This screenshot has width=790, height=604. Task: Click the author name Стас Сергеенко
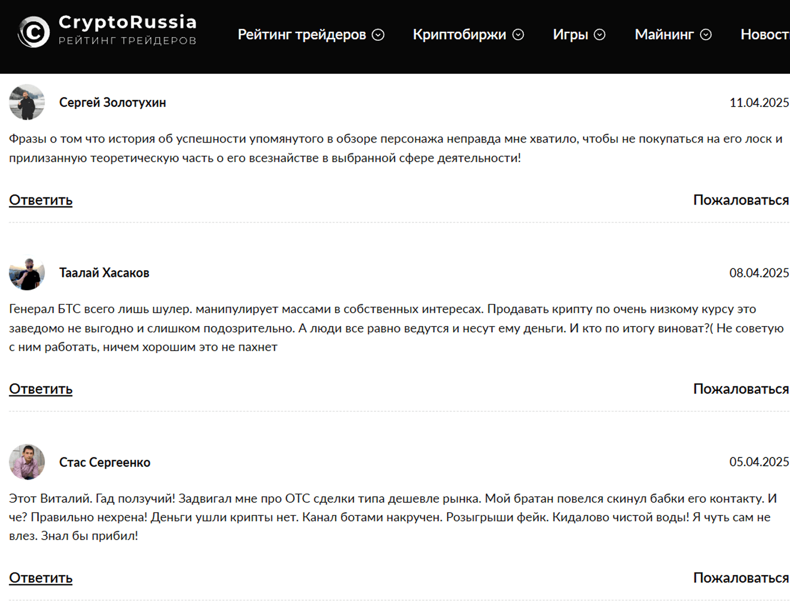click(105, 463)
